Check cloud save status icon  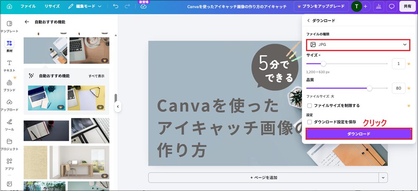[x=143, y=6]
